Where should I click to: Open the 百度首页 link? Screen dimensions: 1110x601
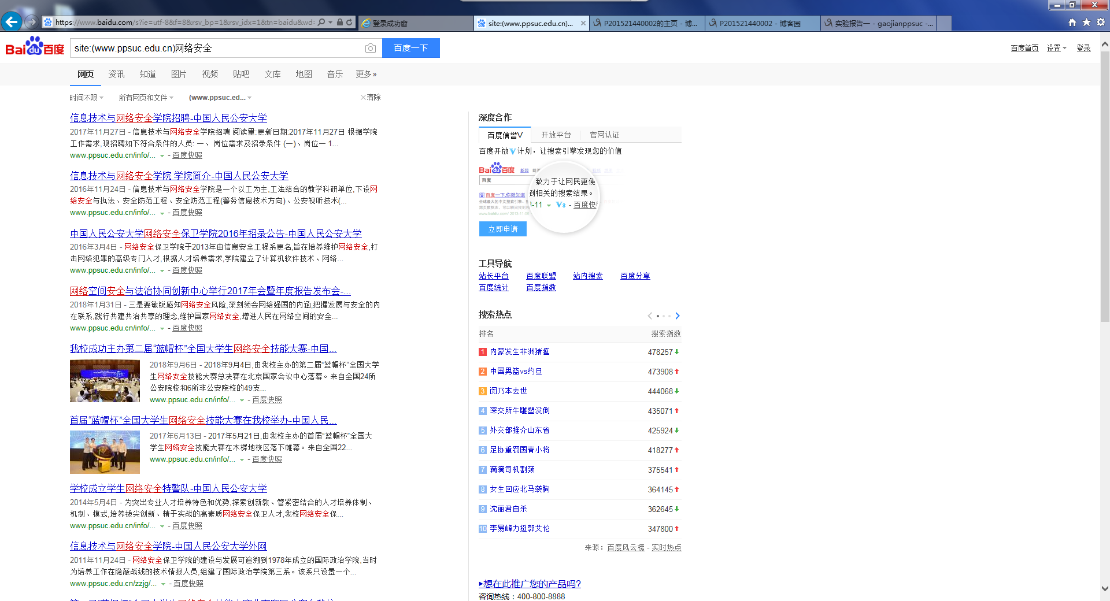coord(1024,48)
